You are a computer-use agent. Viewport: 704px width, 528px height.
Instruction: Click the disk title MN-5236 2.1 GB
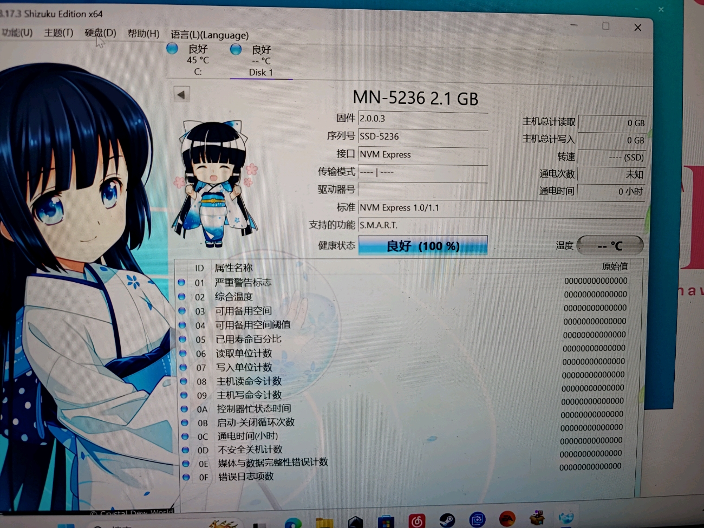(x=415, y=98)
